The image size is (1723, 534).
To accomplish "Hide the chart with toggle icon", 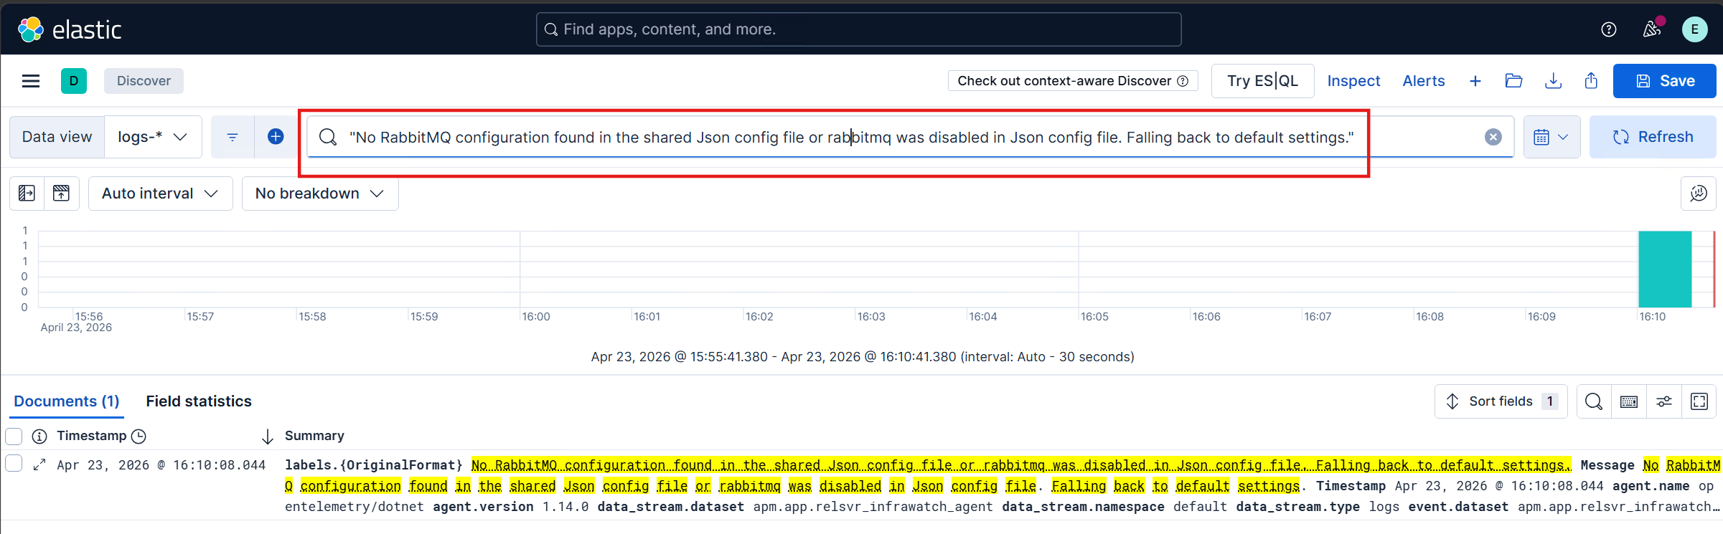I will 62,194.
